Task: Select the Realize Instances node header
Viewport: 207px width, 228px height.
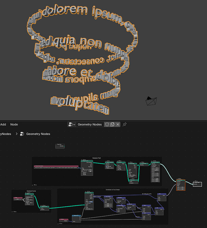Action: point(109,162)
